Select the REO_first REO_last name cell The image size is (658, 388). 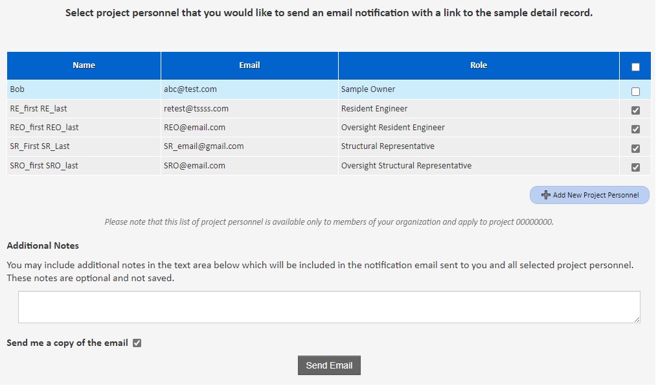click(44, 128)
